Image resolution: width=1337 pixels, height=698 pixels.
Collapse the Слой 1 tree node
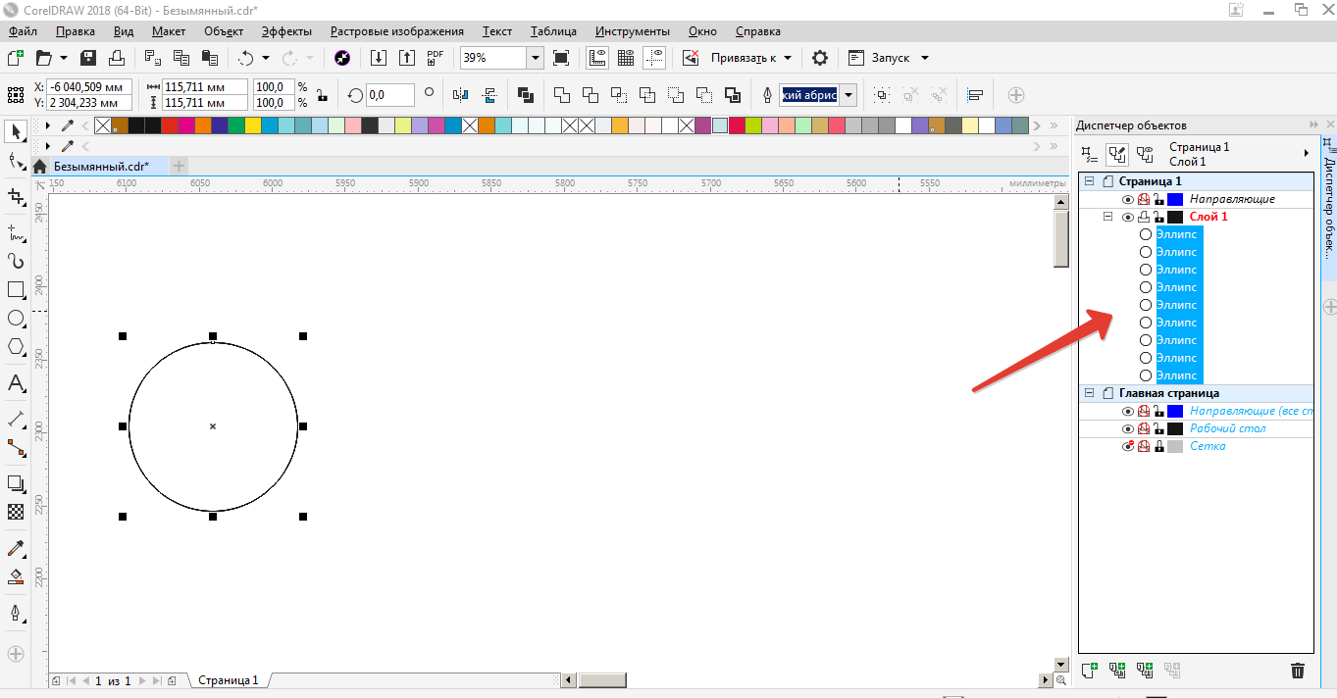tap(1107, 217)
